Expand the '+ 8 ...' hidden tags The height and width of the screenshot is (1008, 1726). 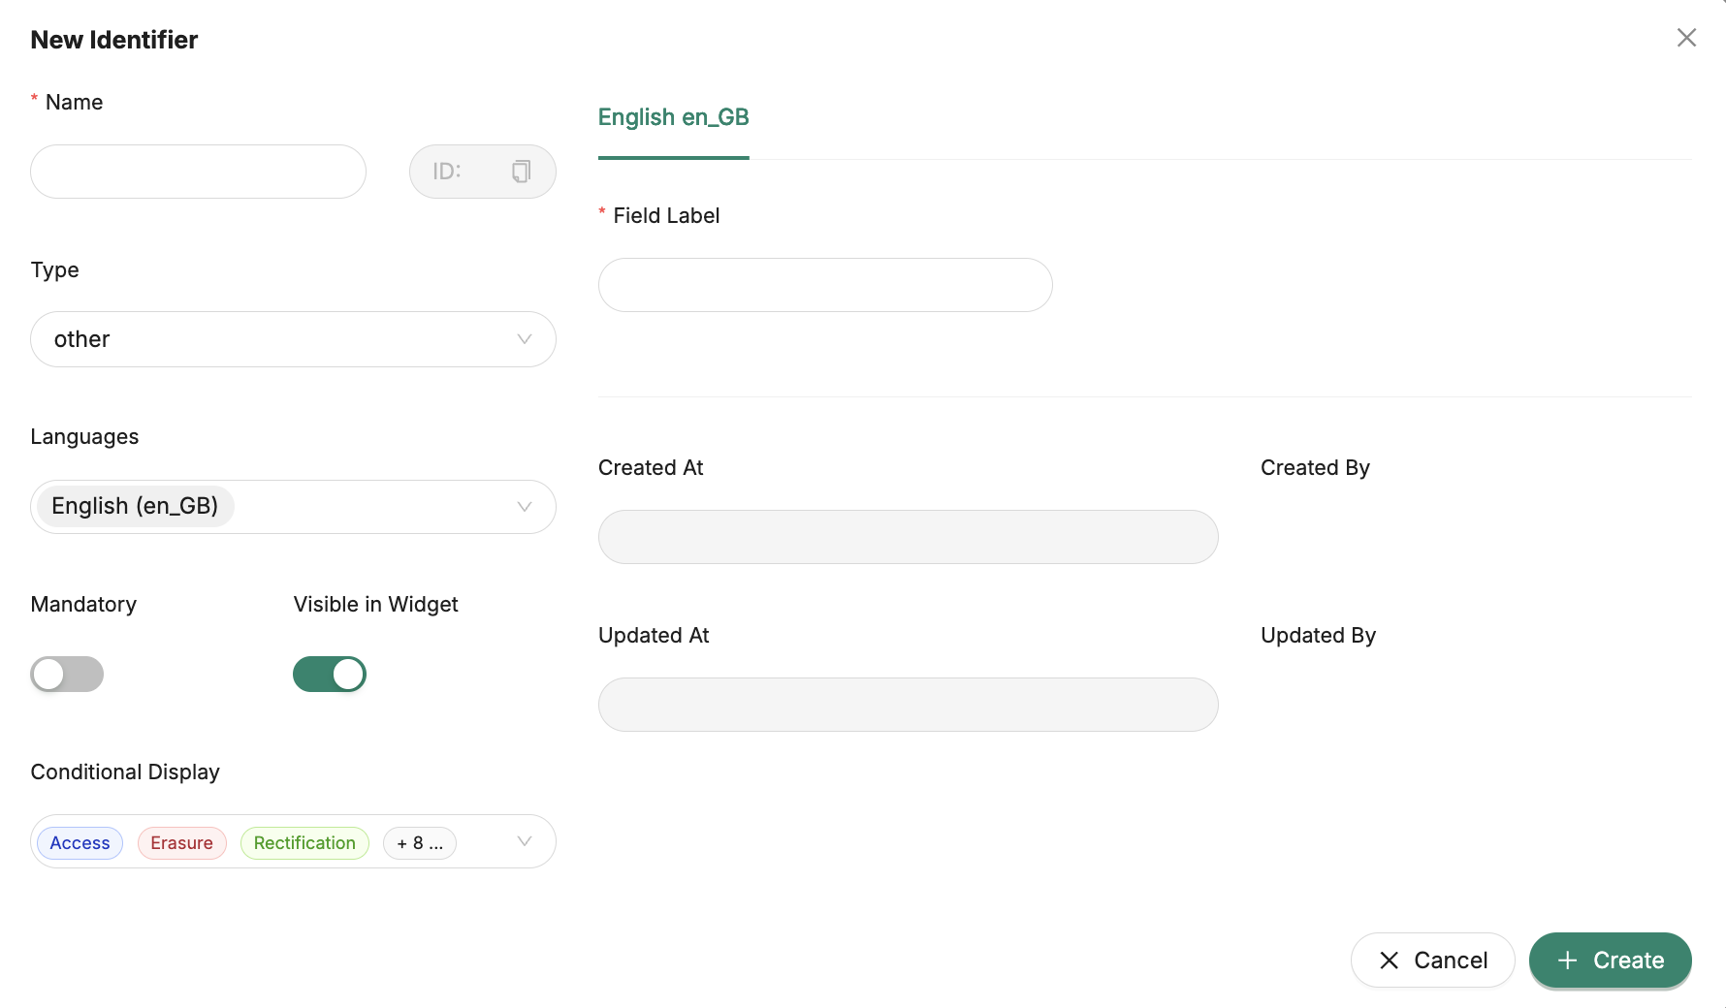coord(420,843)
